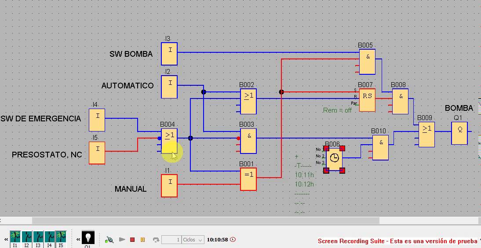
Task: Select input block I5 PRESOSTATO
Action: 97,153
